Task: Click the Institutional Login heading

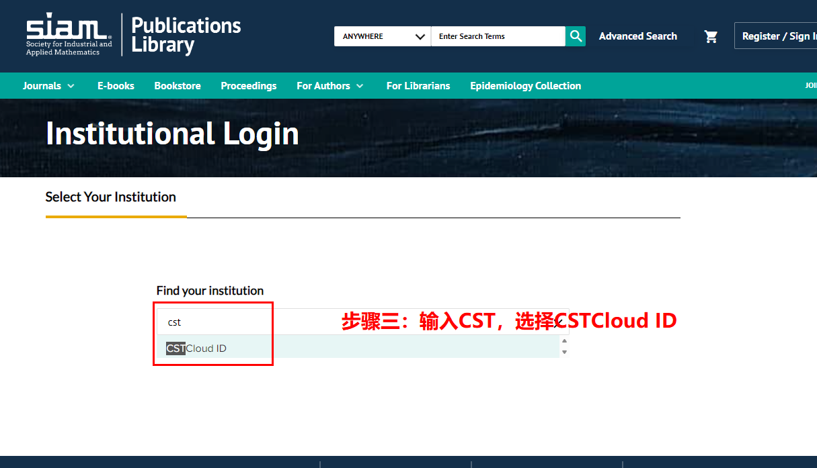Action: pyautogui.click(x=172, y=134)
